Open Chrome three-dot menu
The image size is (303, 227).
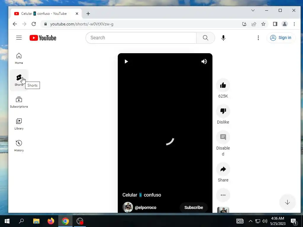[x=294, y=24]
